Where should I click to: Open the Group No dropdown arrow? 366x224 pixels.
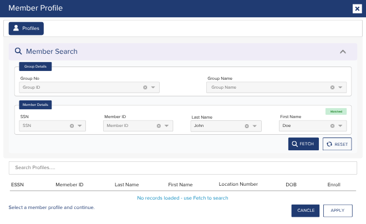tap(153, 87)
